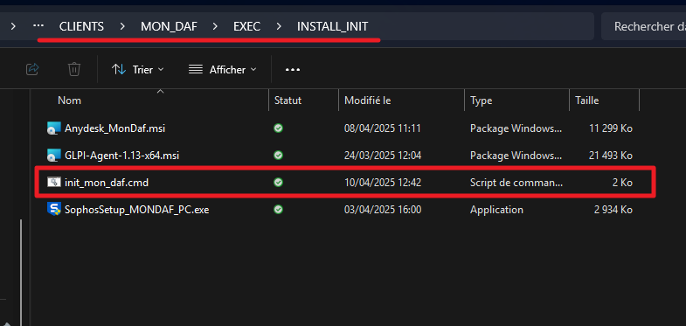Sort by Nom column header
This screenshot has height=326, width=686.
(70, 101)
